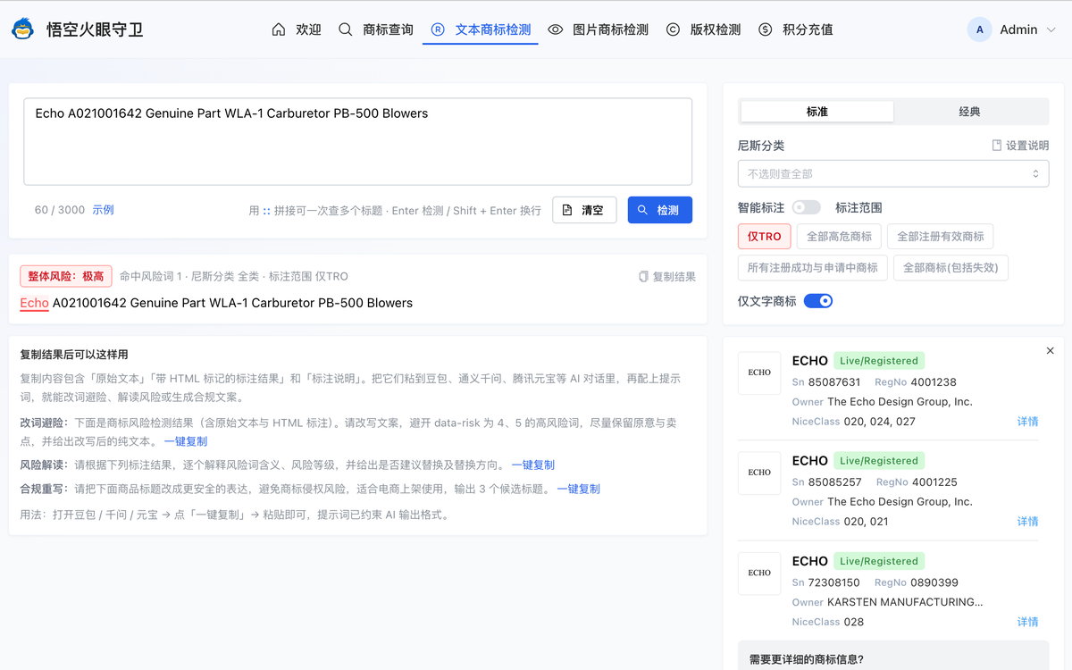Click 一键复制 for 改词避险

click(186, 441)
